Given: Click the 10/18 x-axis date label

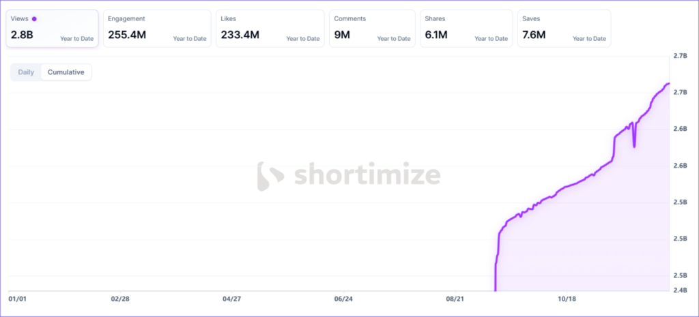Looking at the screenshot, I should [567, 299].
